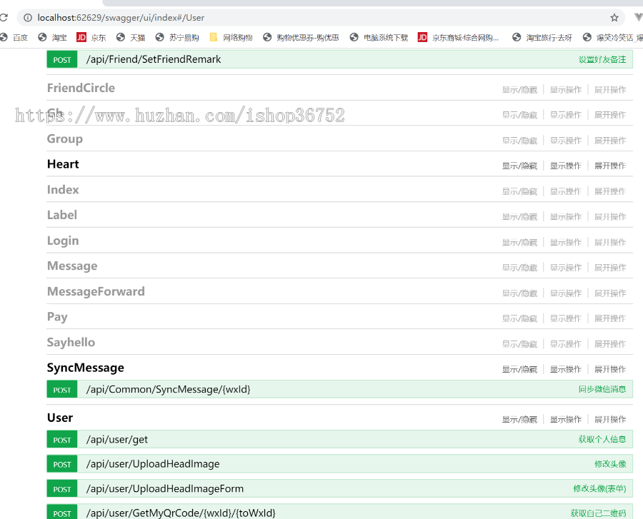The image size is (643, 519).
Task: Expand the FriendCircle section heading
Action: click(x=81, y=89)
